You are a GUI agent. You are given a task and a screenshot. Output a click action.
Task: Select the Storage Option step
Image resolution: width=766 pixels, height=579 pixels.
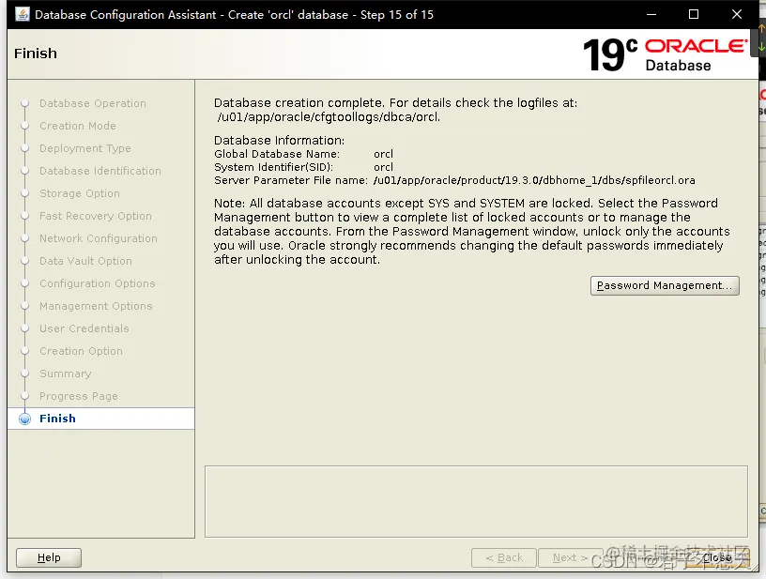[80, 193]
